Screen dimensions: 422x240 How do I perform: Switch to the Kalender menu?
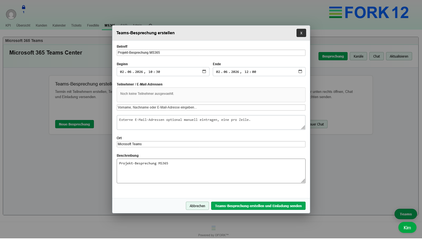point(59,25)
